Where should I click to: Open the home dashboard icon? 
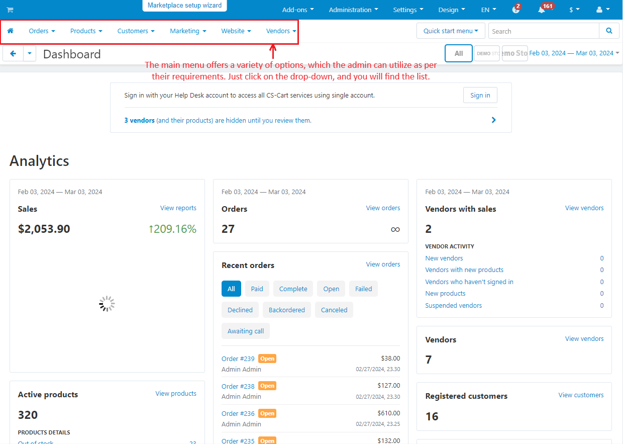tap(10, 31)
